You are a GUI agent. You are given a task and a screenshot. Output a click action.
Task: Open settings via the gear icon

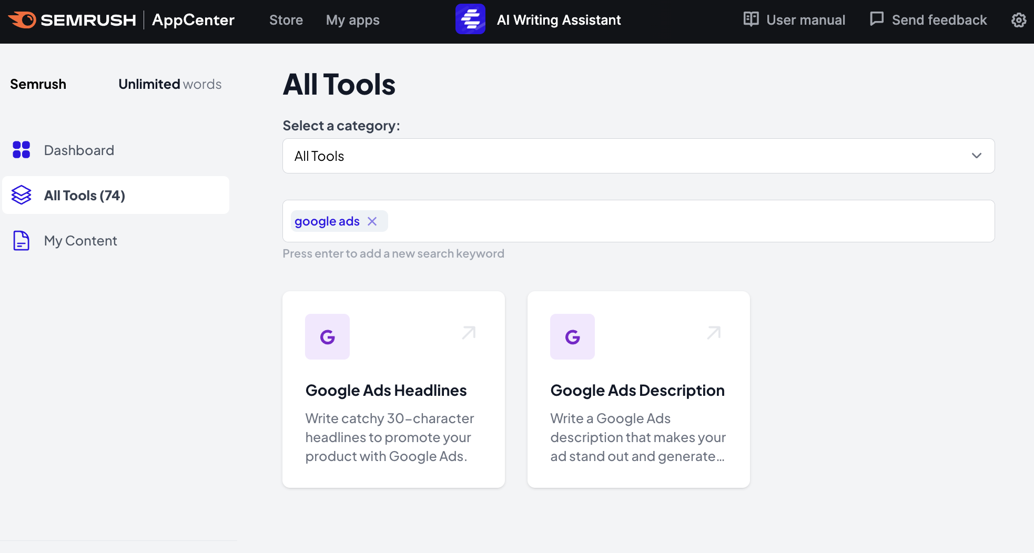(1018, 20)
